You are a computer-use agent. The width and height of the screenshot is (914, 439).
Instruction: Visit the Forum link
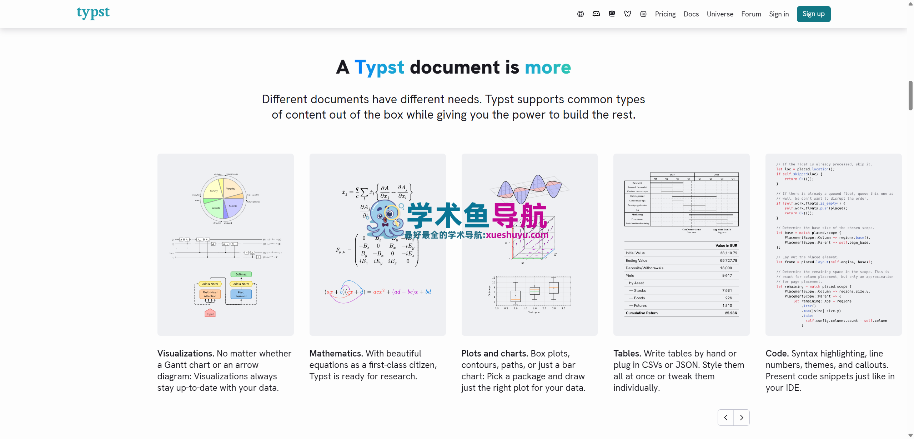tap(751, 14)
